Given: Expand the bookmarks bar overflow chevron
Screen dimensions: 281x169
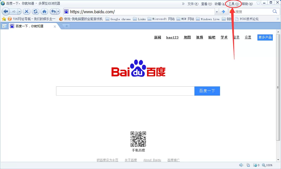Looking at the screenshot, I should pyautogui.click(x=278, y=19).
